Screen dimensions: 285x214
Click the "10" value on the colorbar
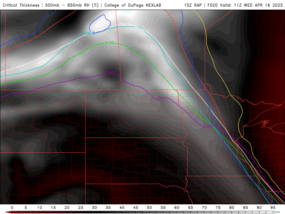click(x=40, y=208)
